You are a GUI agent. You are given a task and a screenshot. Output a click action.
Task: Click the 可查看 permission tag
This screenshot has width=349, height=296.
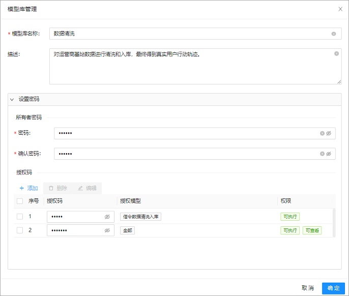pos(312,230)
